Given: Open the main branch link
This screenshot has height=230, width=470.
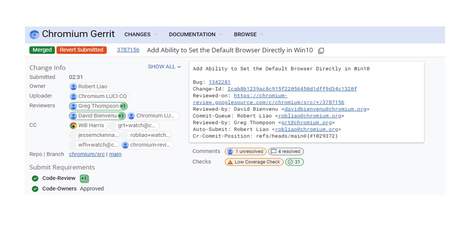Looking at the screenshot, I should pyautogui.click(x=115, y=154).
